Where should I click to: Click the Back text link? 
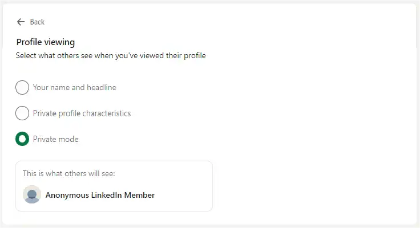click(x=37, y=22)
